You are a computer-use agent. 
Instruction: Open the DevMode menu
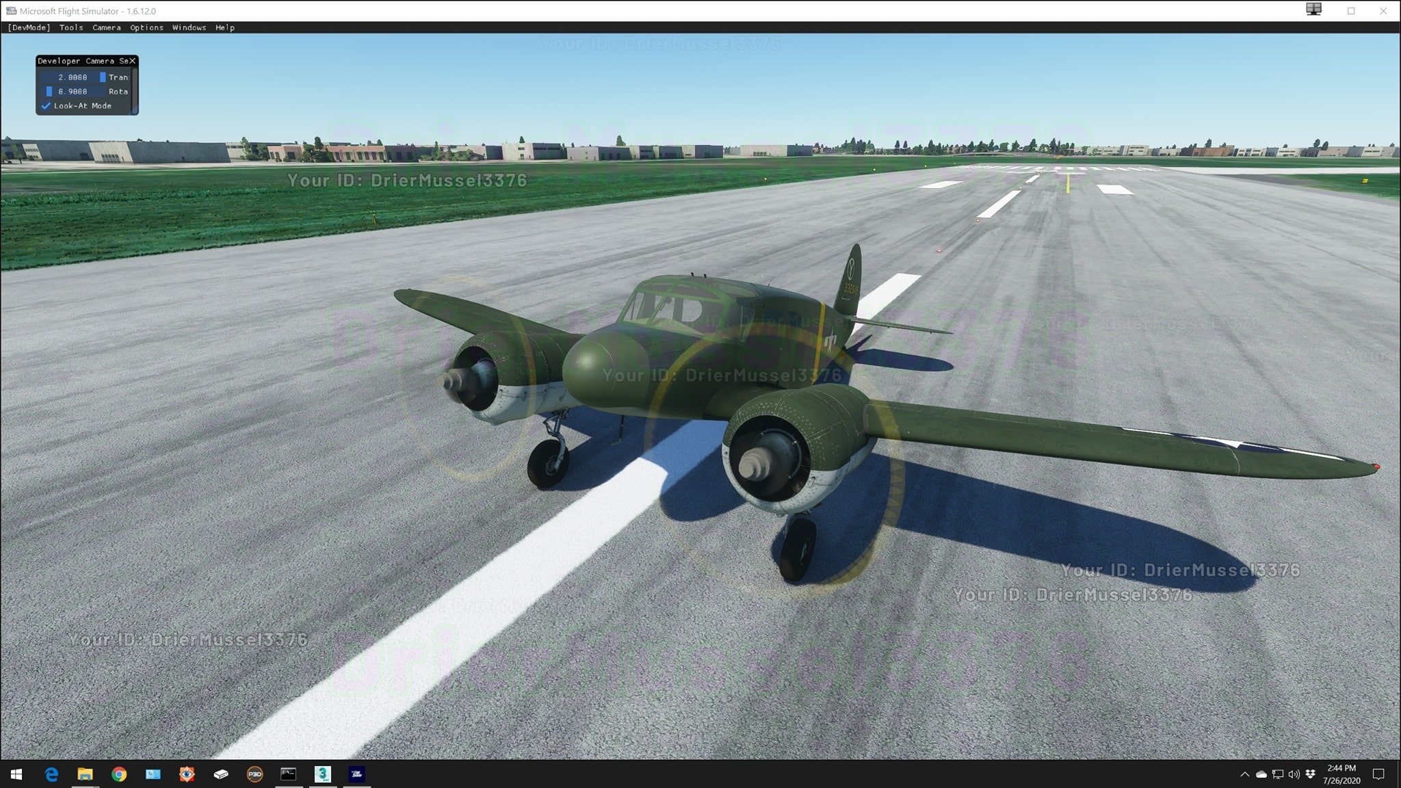click(29, 27)
